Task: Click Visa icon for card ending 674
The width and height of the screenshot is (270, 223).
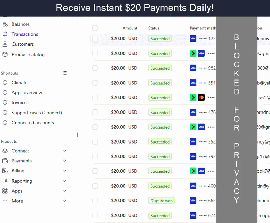Action: coord(193,216)
